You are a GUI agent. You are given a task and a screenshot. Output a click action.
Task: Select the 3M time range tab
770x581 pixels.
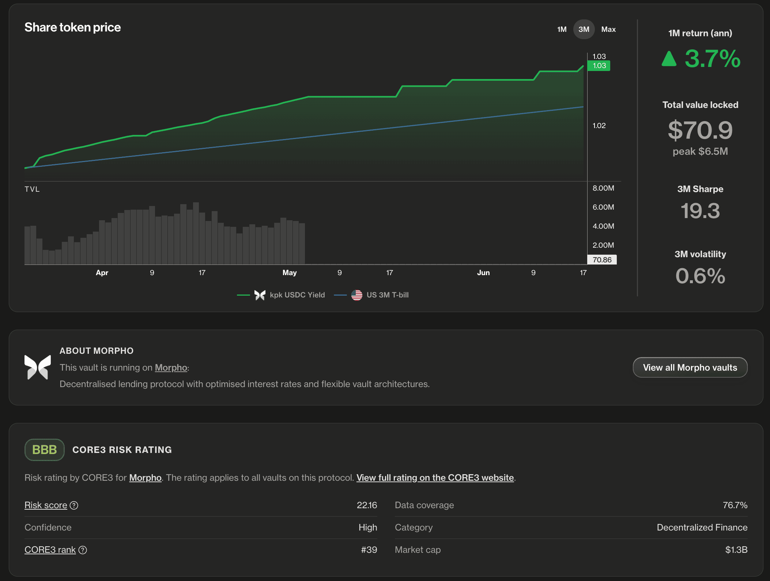tap(584, 29)
